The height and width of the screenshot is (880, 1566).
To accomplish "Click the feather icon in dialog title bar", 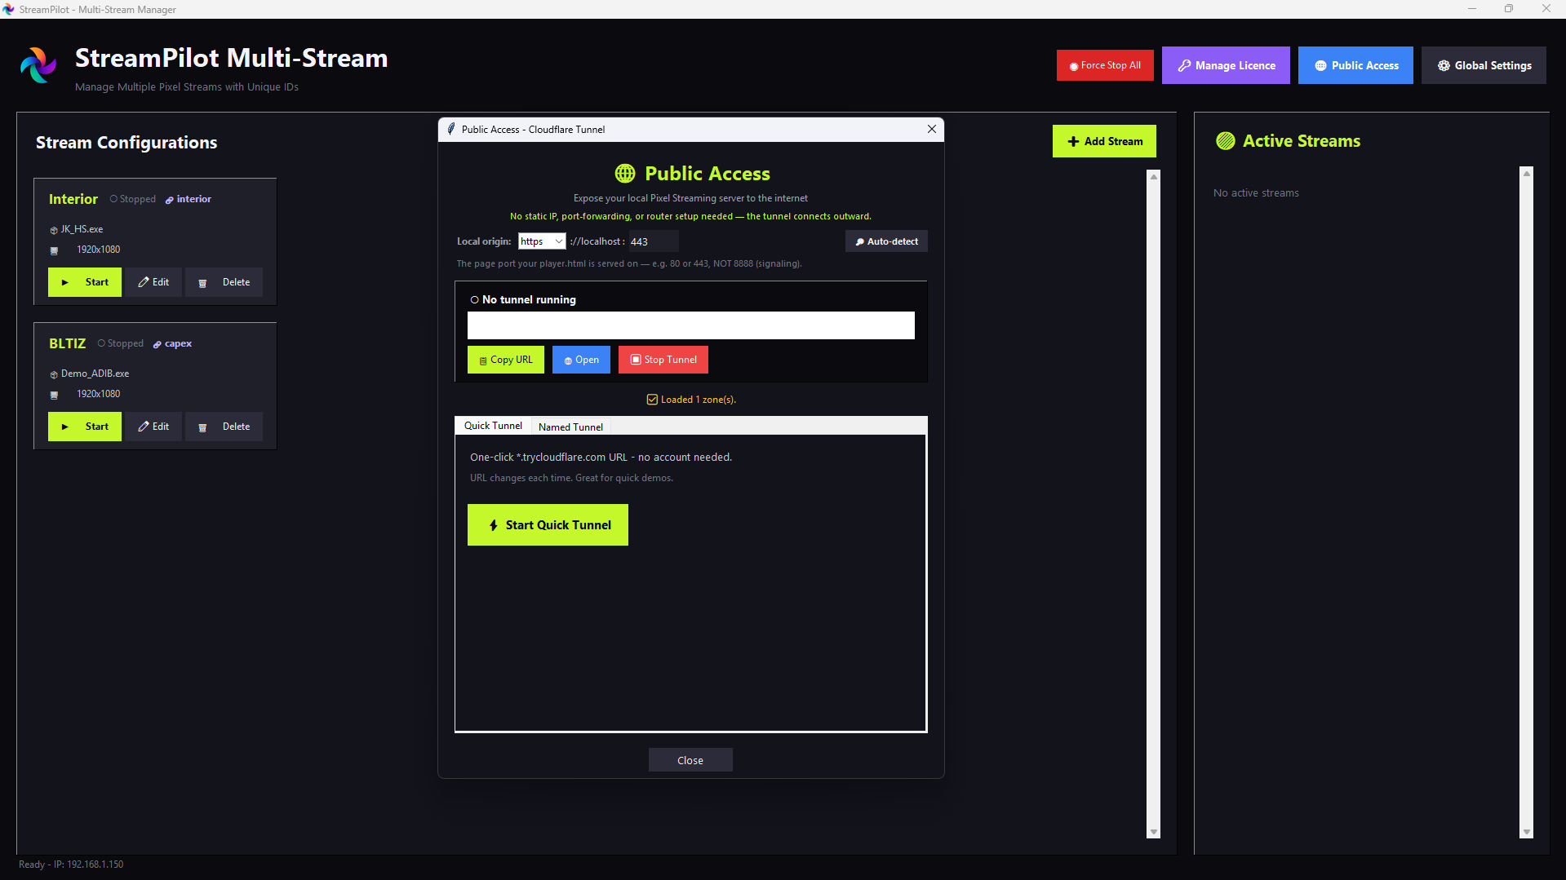I will coord(450,129).
